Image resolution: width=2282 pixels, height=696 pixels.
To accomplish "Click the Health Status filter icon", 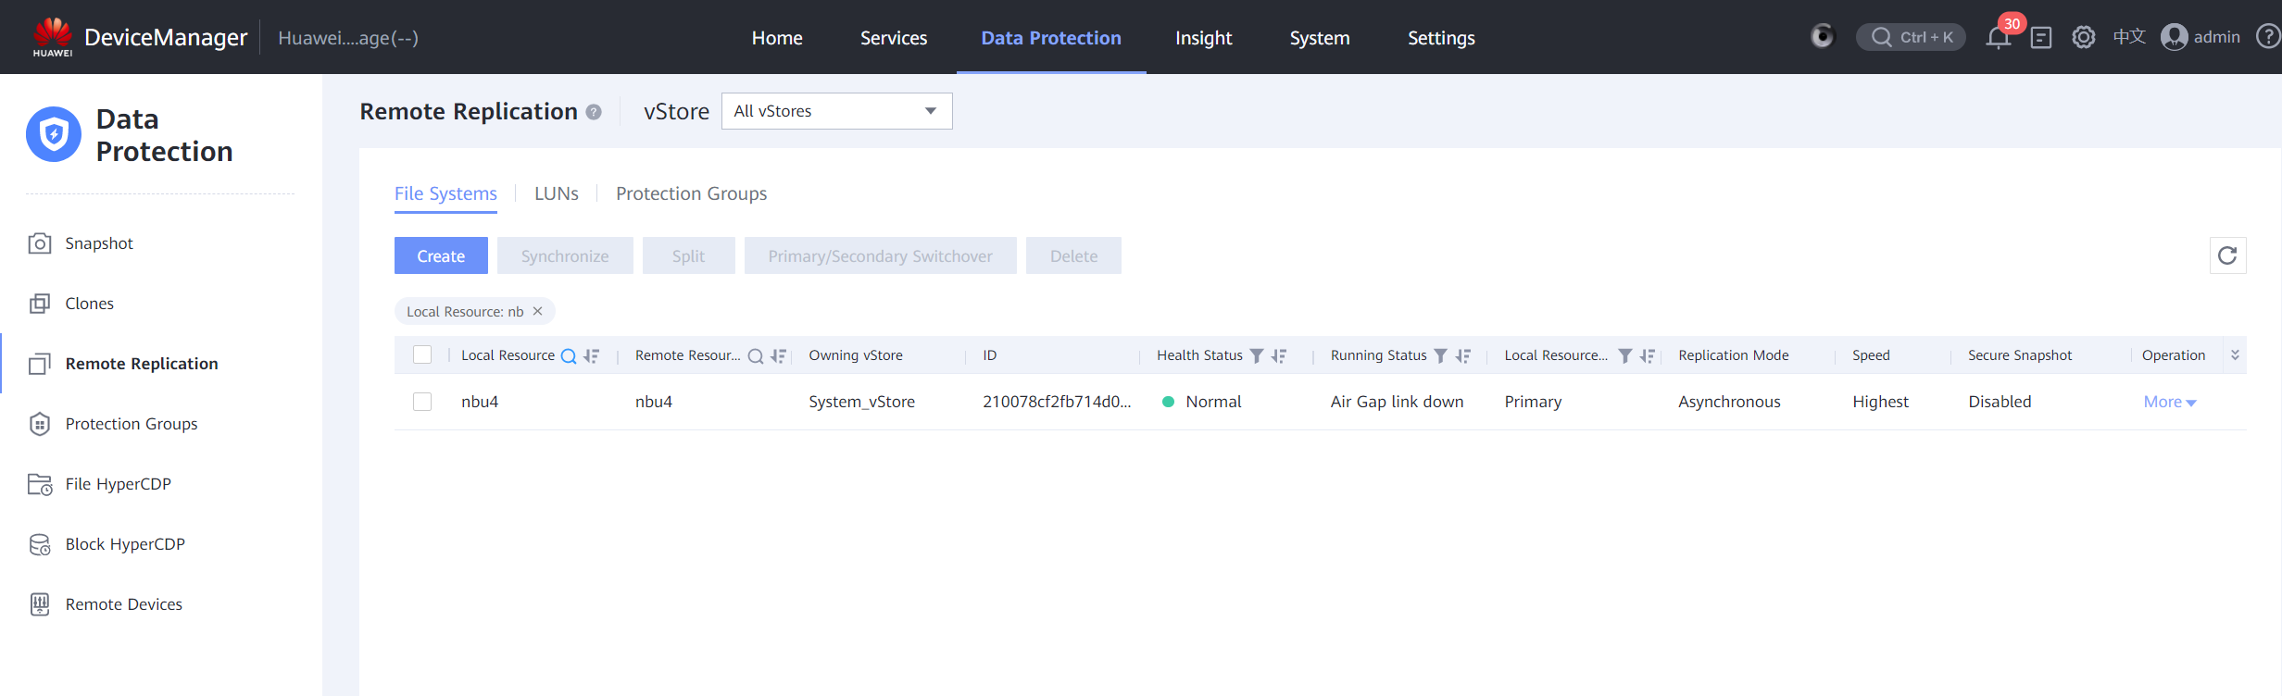I will (x=1257, y=356).
